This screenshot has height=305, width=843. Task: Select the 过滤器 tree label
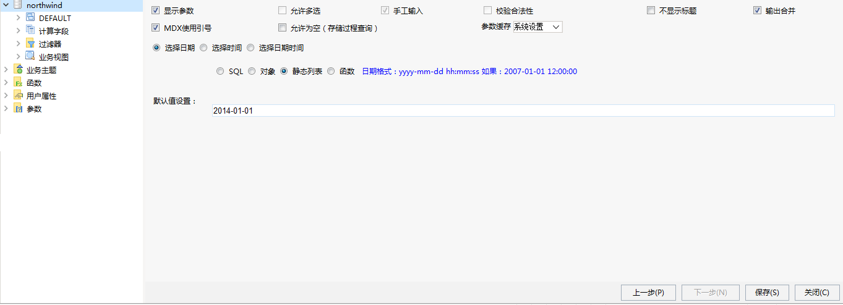click(50, 44)
